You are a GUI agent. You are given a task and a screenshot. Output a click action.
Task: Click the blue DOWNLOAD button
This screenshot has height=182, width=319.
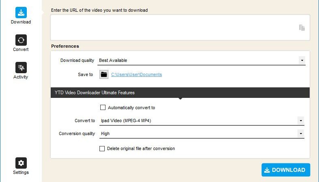click(x=286, y=170)
